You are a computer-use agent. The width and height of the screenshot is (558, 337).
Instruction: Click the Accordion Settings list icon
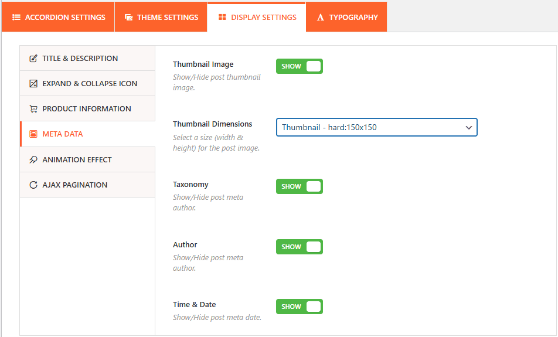16,18
